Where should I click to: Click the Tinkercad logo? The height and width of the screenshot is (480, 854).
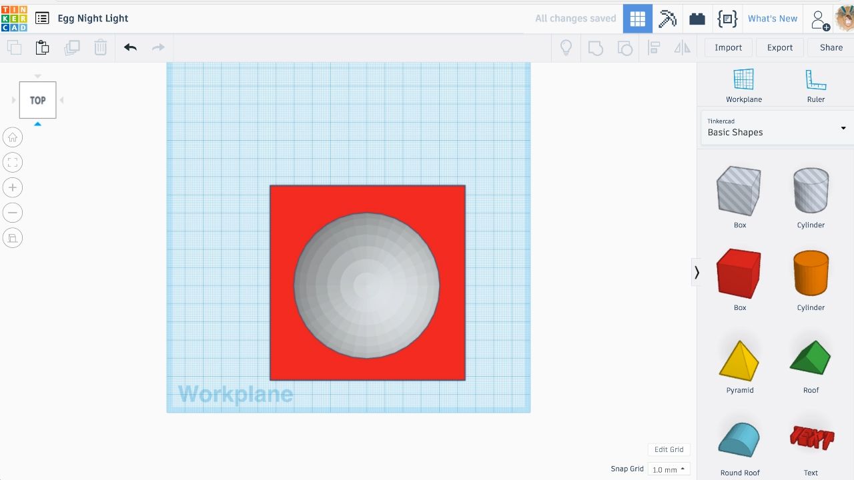coord(14,19)
